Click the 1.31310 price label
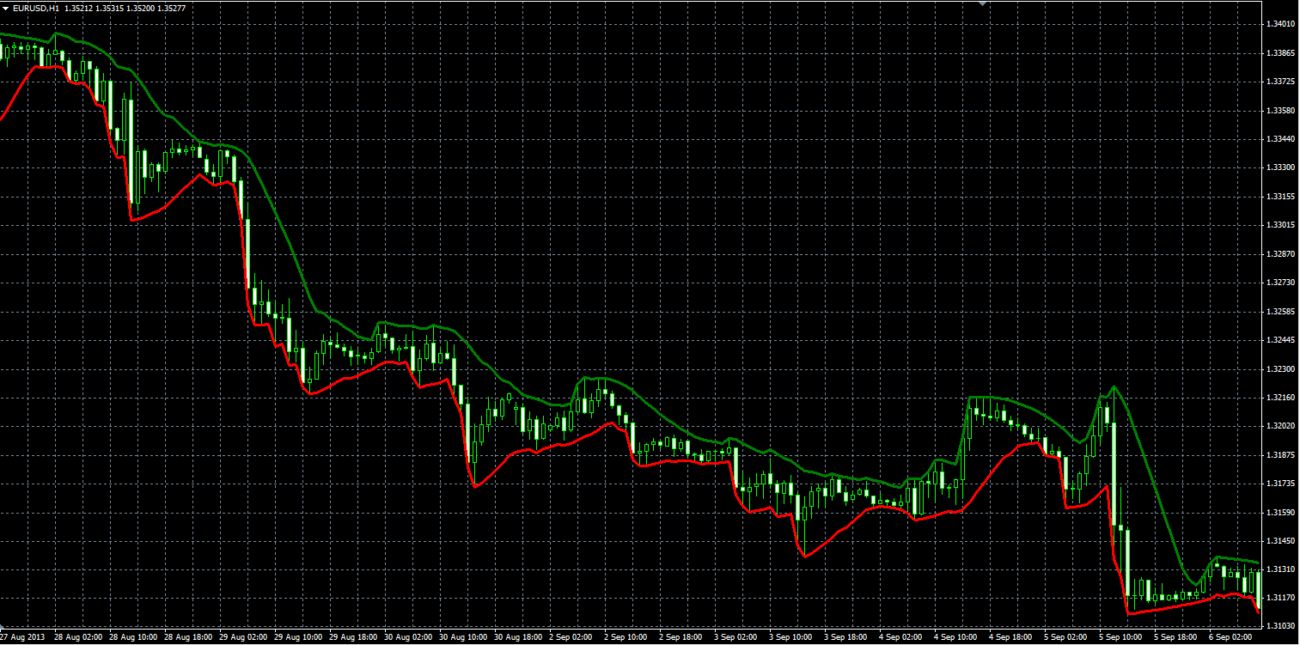Screen dimensions: 1300x645 pyautogui.click(x=1281, y=570)
